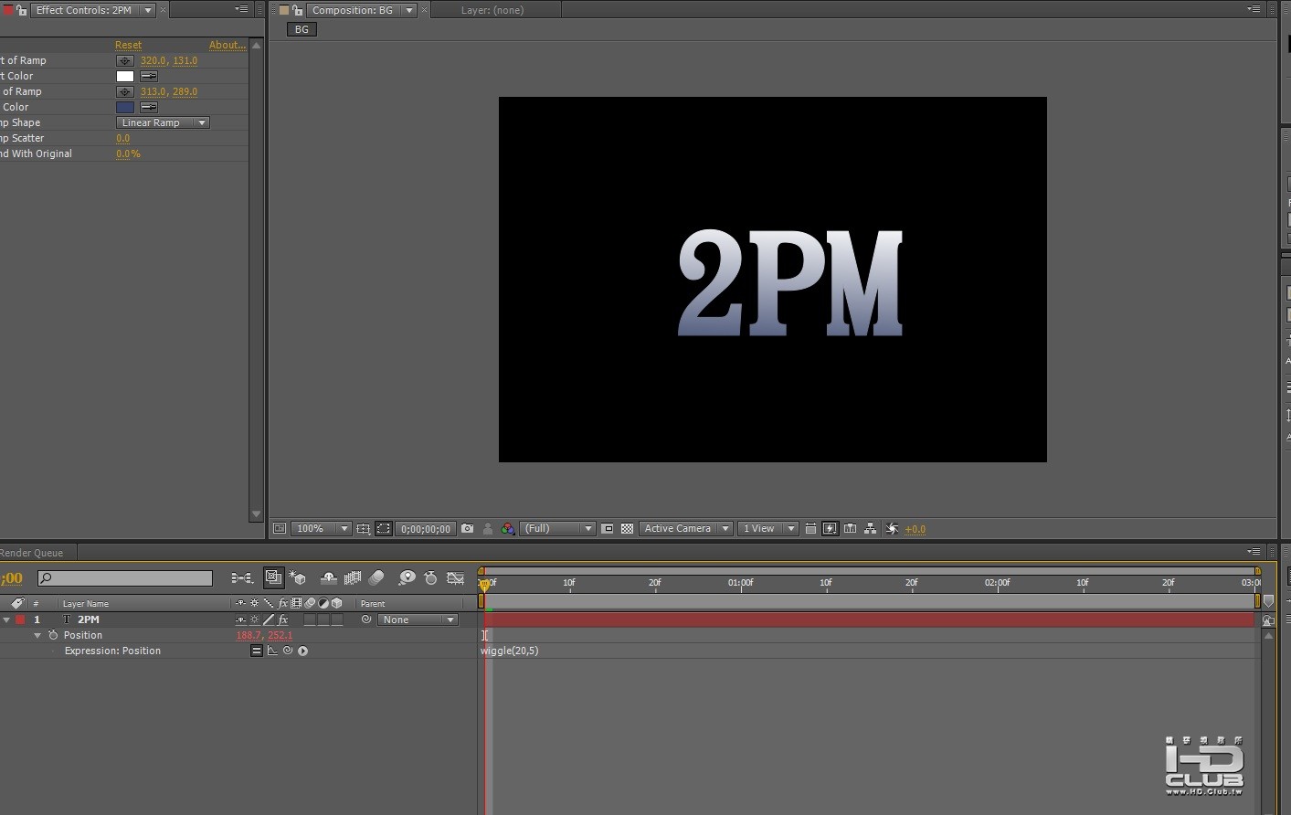Collapse the Position property twirl arrow
The width and height of the screenshot is (1291, 815).
(37, 636)
